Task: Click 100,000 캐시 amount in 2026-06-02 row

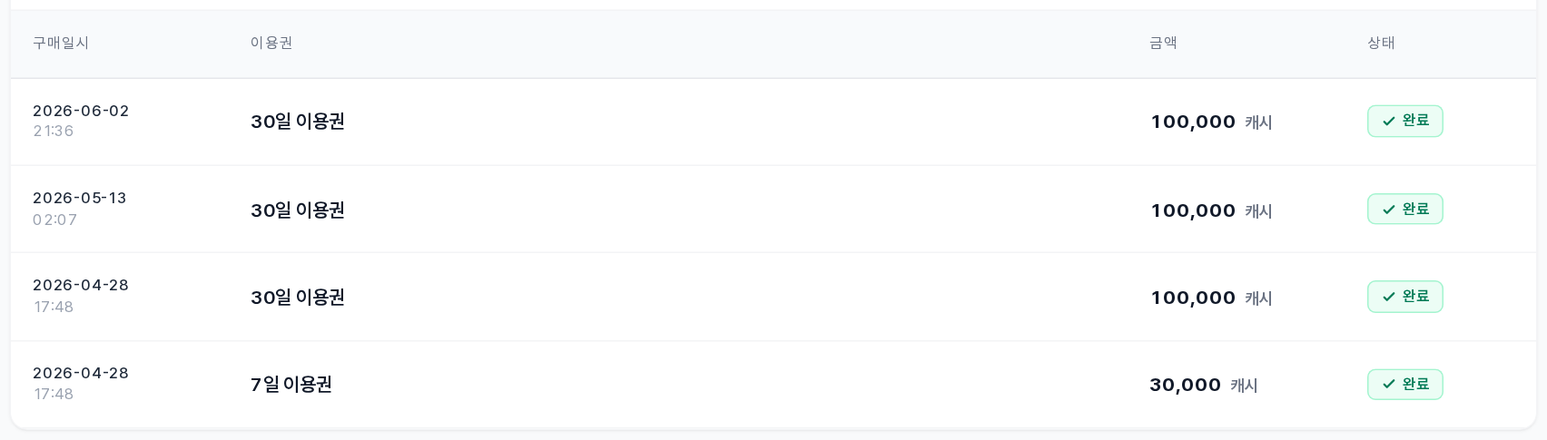Action: pyautogui.click(x=1212, y=122)
